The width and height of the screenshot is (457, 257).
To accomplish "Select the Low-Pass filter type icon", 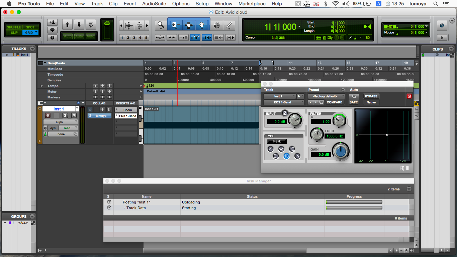I will click(297, 156).
